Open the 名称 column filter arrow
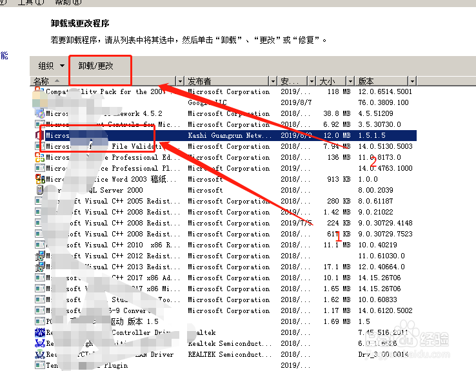Viewport: 476px width, 371px height. point(181,81)
